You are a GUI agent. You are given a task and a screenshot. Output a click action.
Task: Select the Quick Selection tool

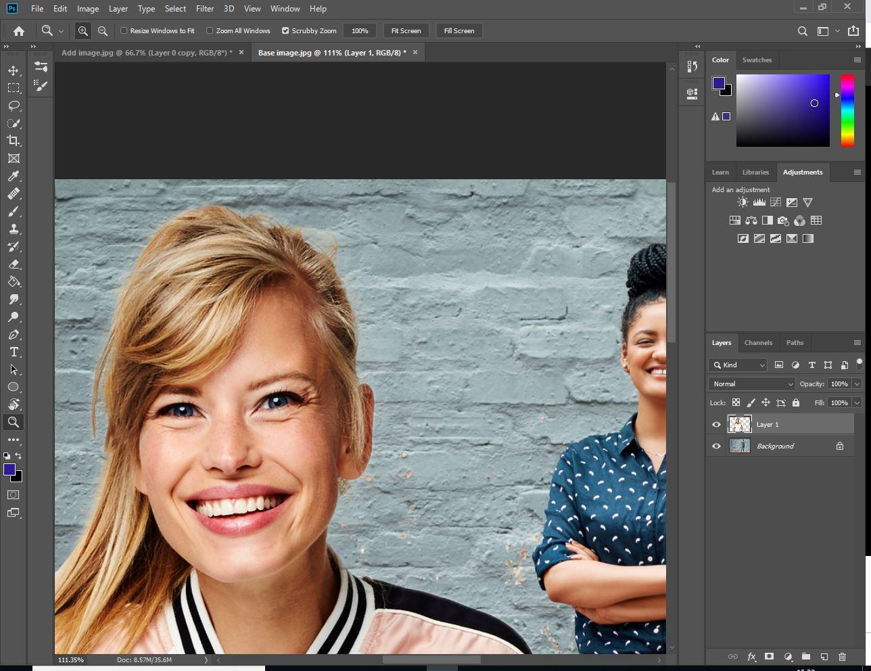point(14,123)
